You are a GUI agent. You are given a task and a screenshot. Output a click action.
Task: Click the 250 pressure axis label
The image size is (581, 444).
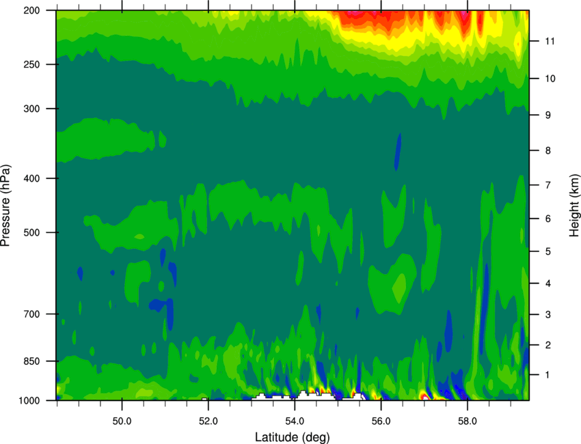32,64
